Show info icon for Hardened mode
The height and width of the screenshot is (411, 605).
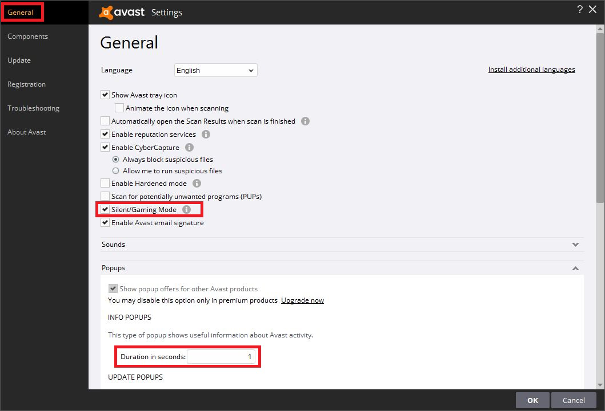coord(197,184)
